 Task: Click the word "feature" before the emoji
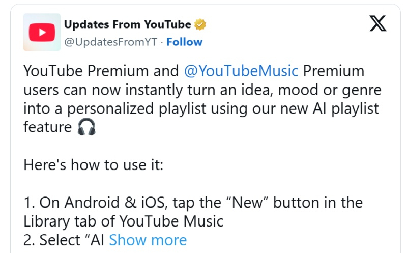47,127
